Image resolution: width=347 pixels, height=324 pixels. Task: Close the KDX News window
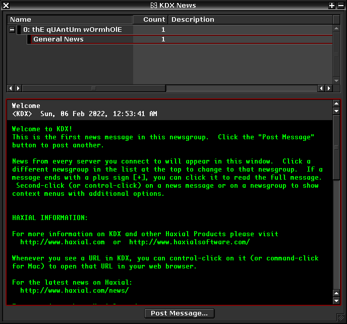[6, 6]
